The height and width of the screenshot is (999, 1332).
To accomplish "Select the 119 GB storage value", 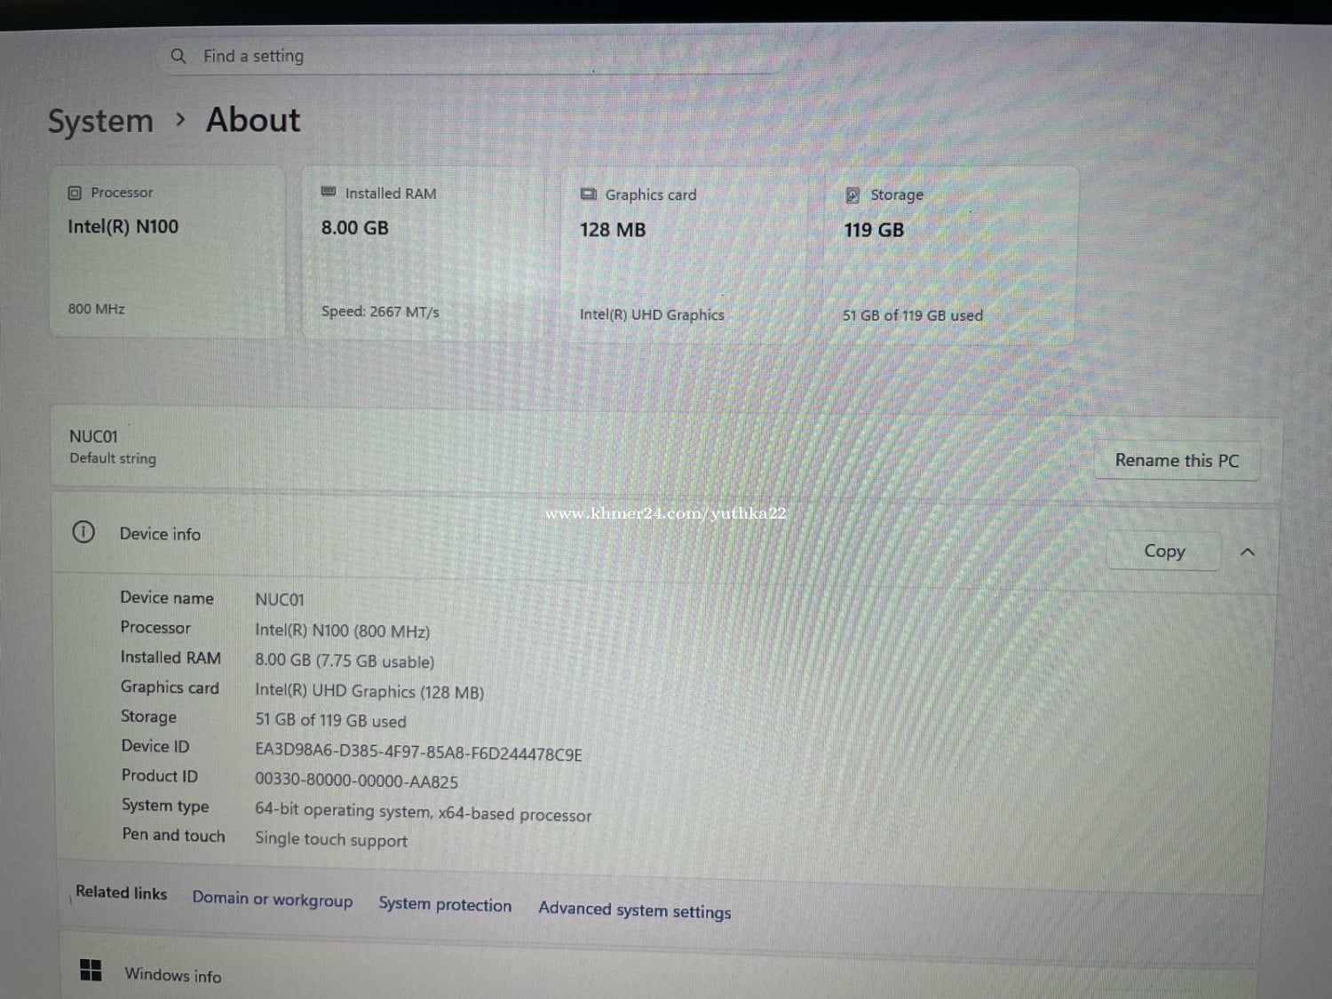I will [874, 230].
